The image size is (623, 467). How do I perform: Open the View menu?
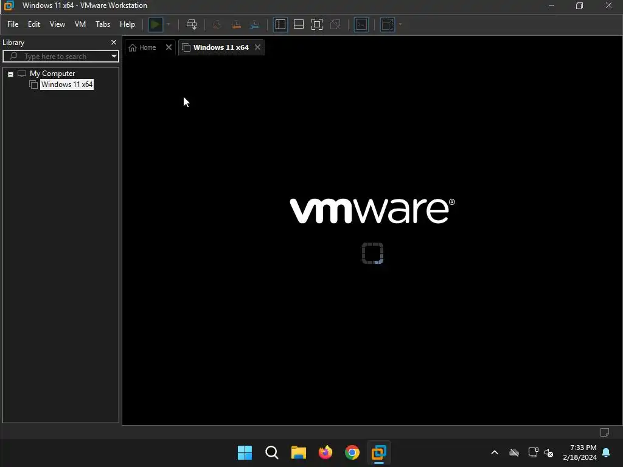[57, 24]
